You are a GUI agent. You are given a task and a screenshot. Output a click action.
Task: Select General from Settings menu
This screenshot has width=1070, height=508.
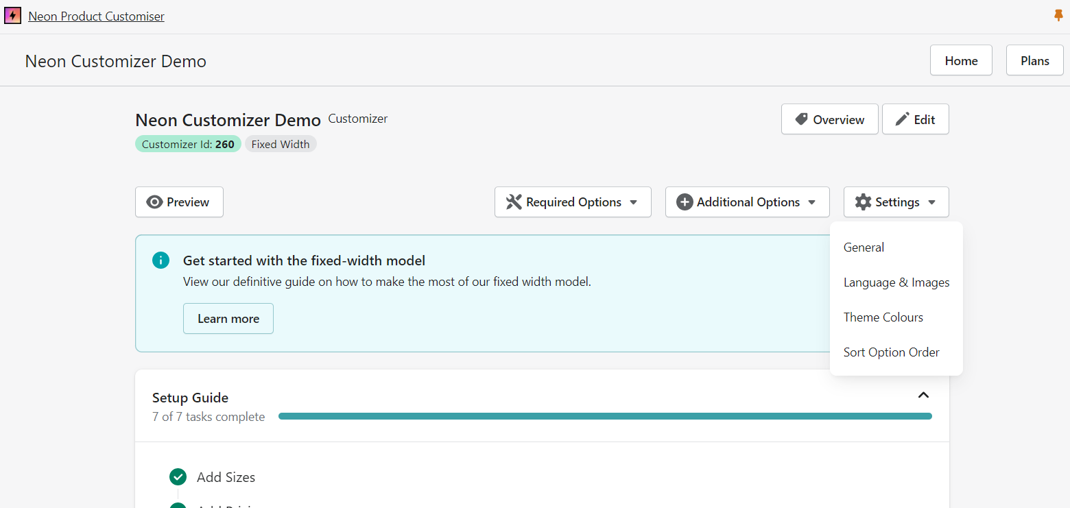click(x=864, y=247)
